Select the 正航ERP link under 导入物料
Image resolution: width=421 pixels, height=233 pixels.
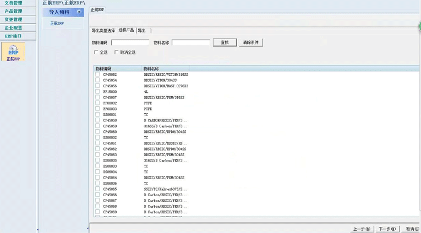click(x=57, y=24)
